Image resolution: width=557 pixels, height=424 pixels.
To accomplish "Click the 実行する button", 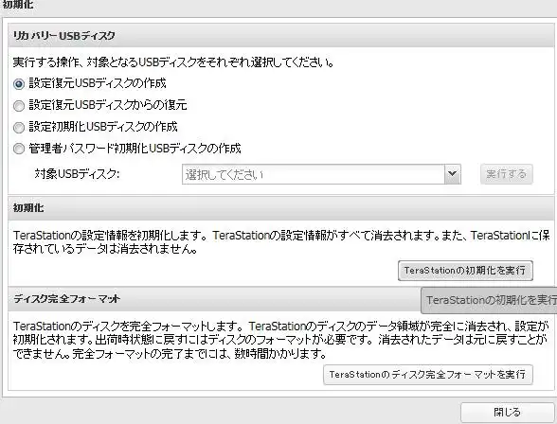I will coord(506,174).
